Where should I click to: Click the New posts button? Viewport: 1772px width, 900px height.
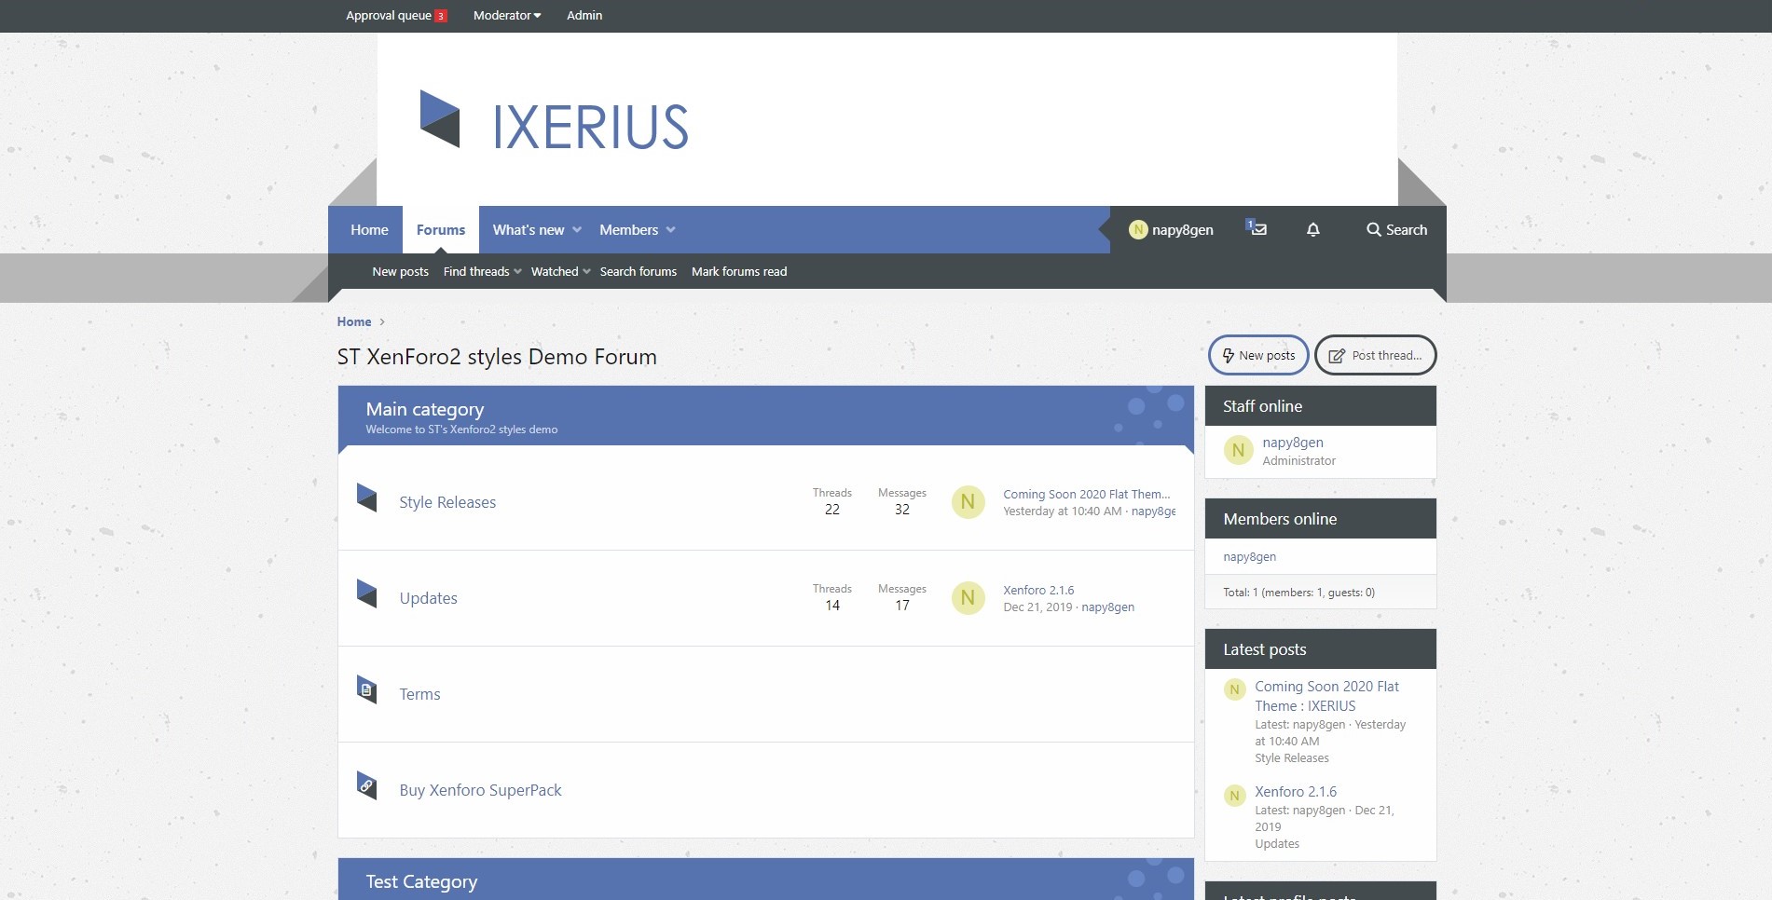coord(1258,355)
